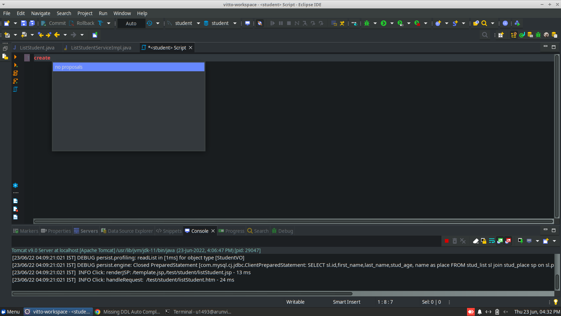Clear the Console using the eraser icon
The image size is (561, 316).
(x=476, y=241)
